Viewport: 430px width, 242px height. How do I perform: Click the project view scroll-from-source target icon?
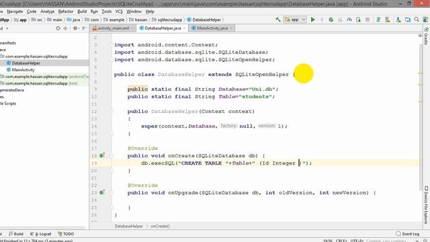(58, 28)
